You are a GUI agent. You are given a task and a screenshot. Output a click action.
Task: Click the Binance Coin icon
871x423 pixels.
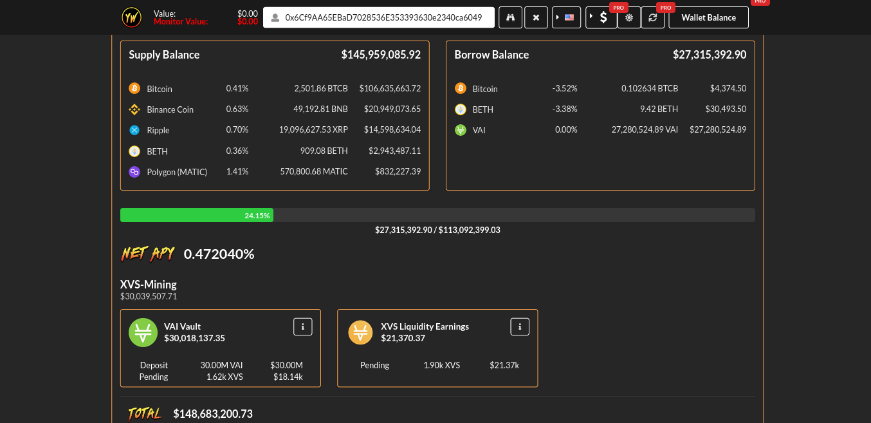tap(134, 109)
